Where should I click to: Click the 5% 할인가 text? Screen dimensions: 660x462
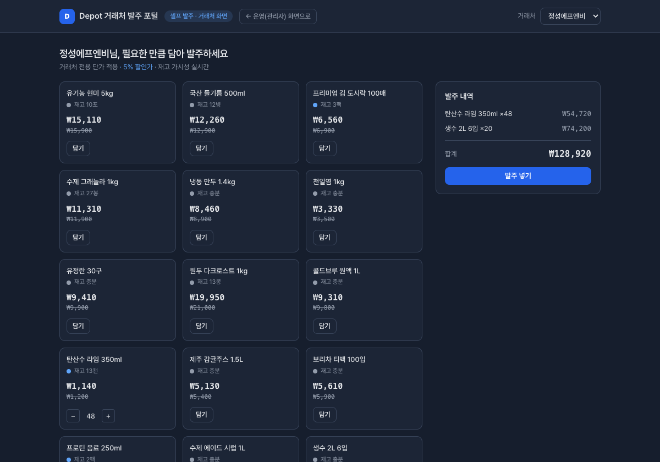coord(138,67)
